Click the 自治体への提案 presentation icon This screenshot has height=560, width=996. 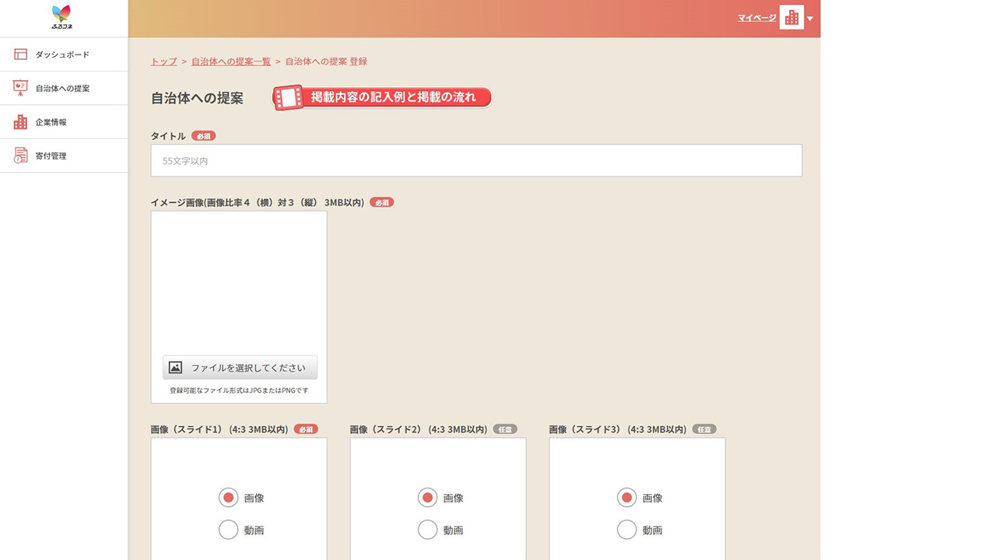click(21, 88)
